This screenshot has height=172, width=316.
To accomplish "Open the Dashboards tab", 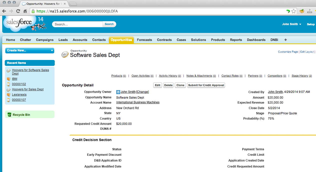I will pos(256,40).
